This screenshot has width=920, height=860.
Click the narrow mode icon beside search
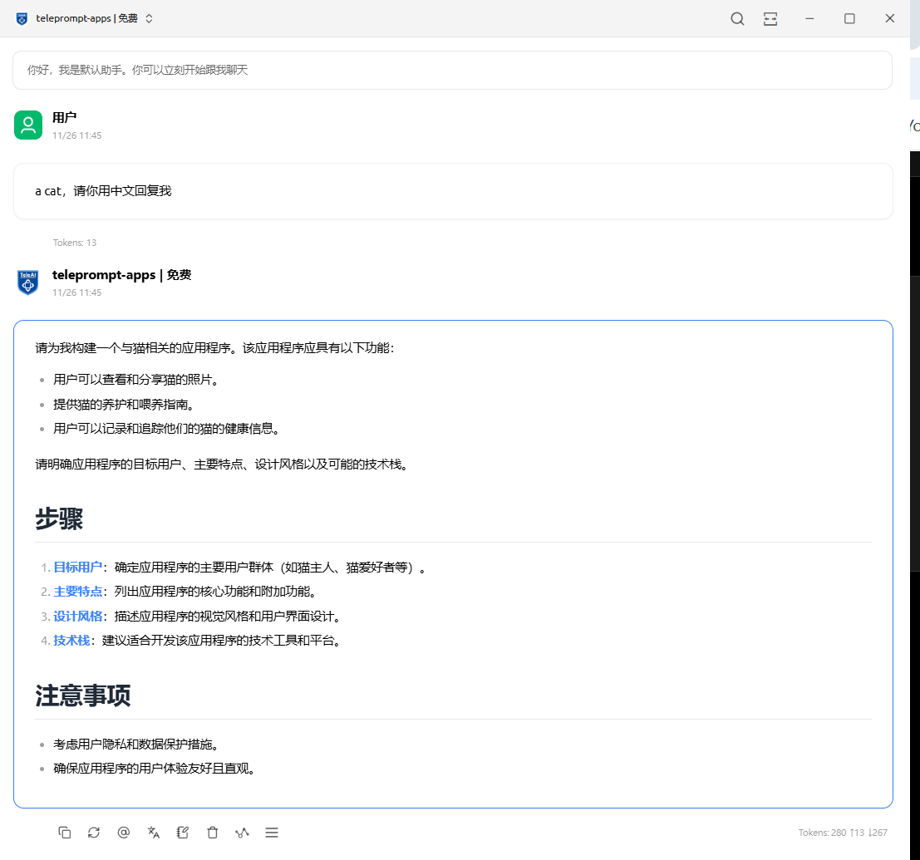point(770,19)
